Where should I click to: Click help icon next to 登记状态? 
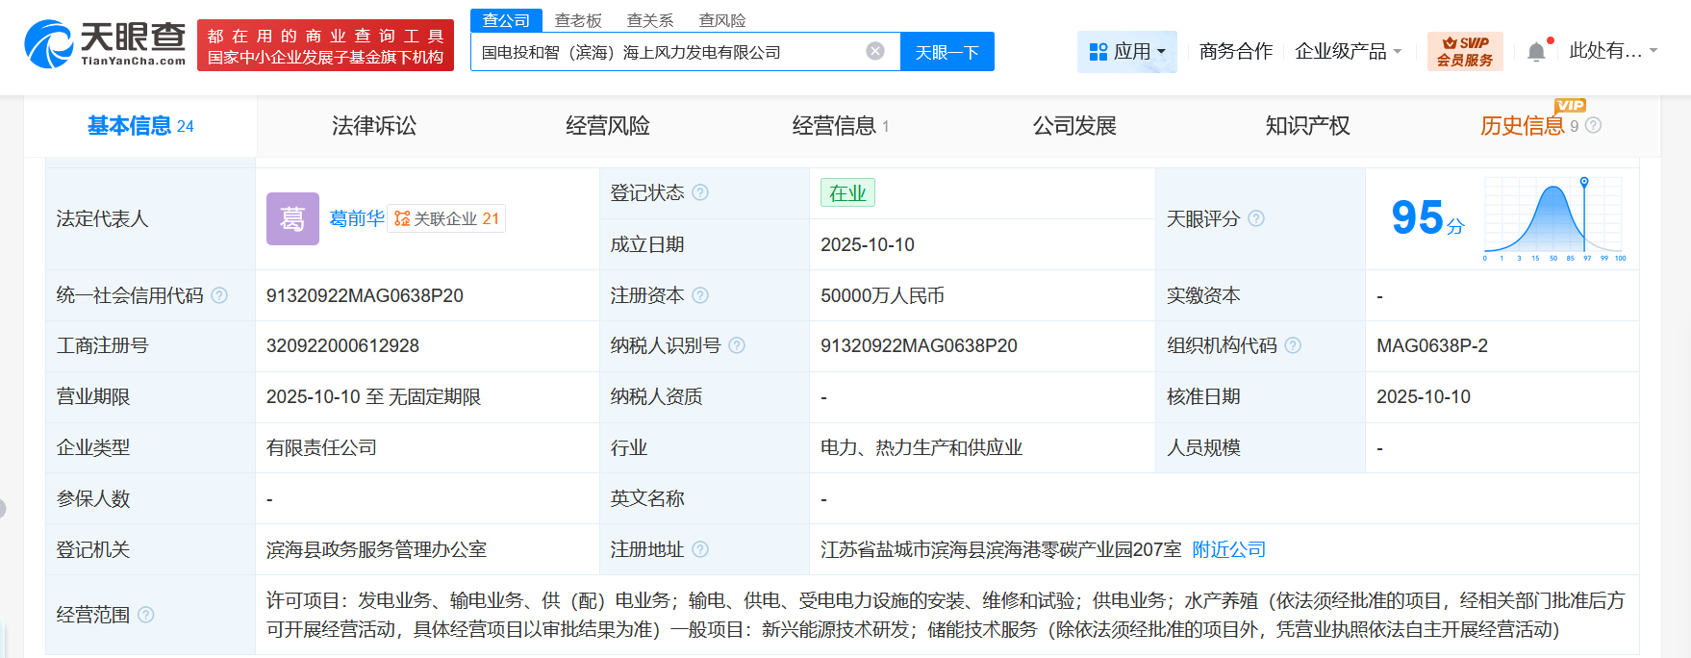700,192
